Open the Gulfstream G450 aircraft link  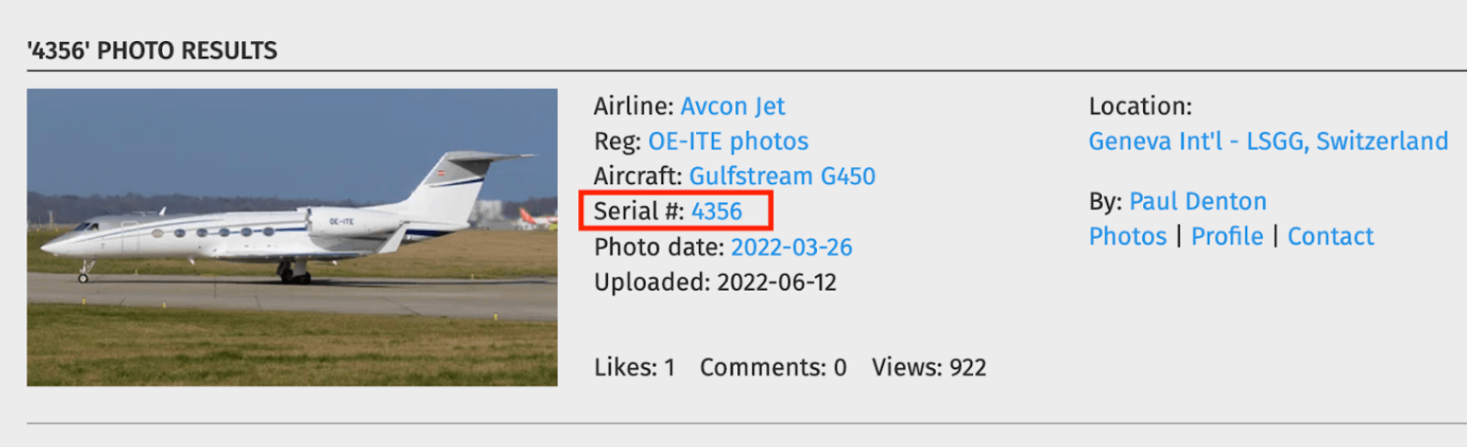click(x=782, y=177)
